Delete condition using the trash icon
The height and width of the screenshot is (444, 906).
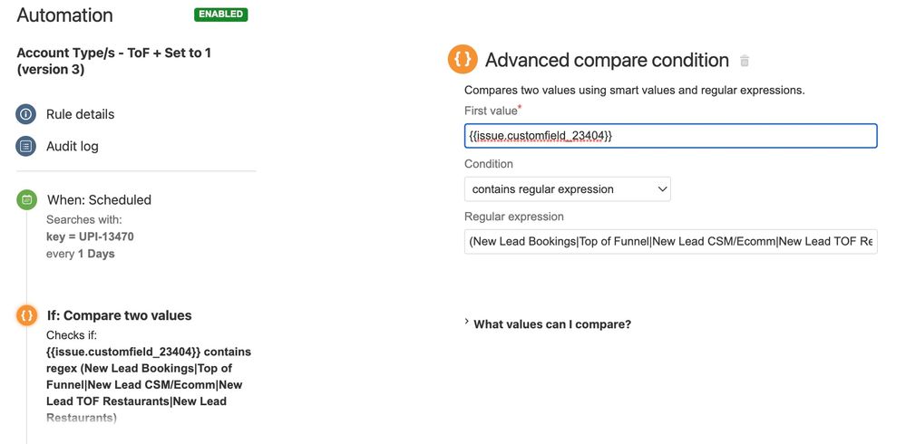click(745, 61)
